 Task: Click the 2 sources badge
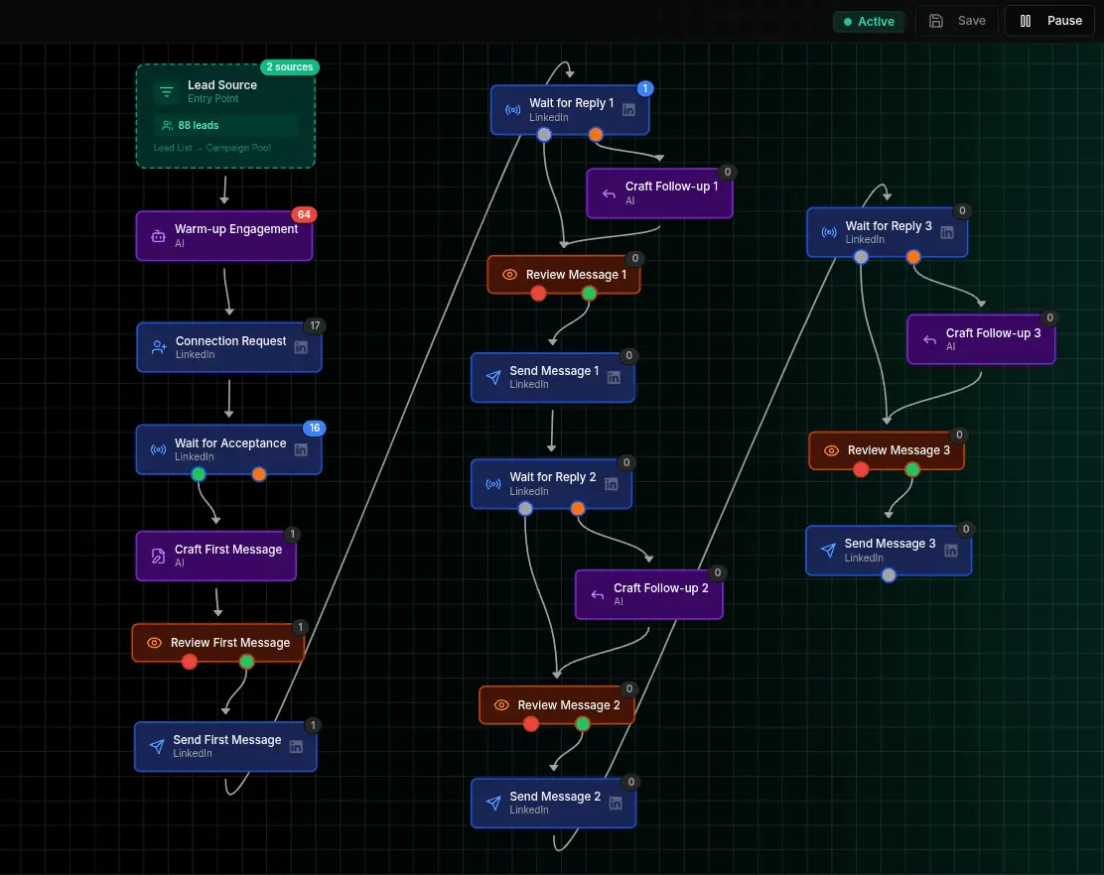pyautogui.click(x=289, y=66)
